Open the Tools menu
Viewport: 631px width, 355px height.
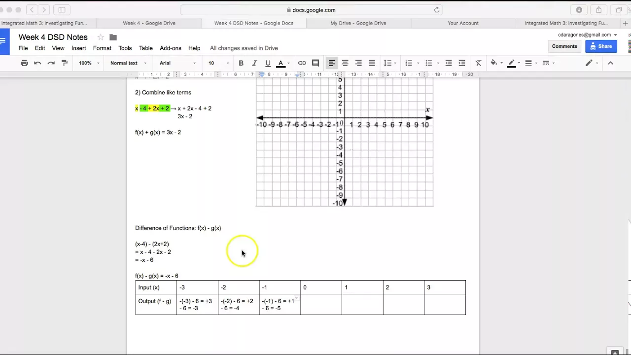click(x=125, y=48)
